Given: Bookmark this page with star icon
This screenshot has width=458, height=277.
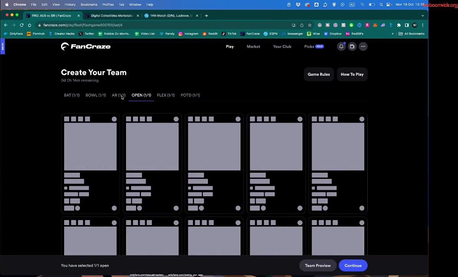Looking at the screenshot, I should point(310,25).
